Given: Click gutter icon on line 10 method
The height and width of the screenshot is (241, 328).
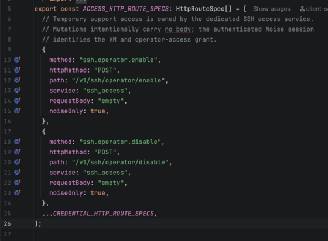Looking at the screenshot, I should (x=18, y=60).
